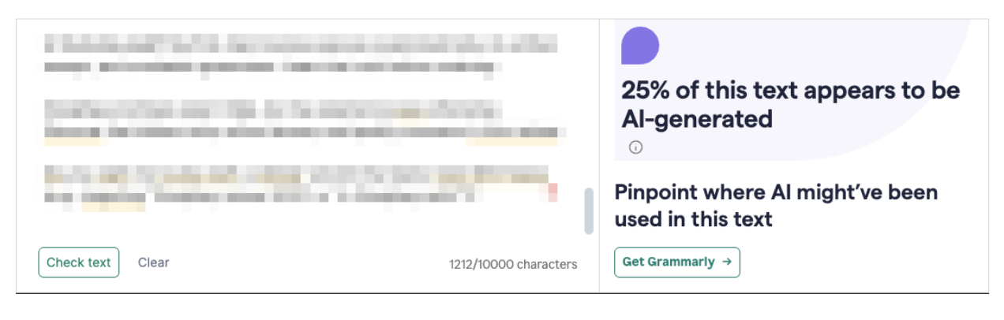This screenshot has height=320, width=1004.
Task: Open the "Get Grammarly" button
Action: 676,262
